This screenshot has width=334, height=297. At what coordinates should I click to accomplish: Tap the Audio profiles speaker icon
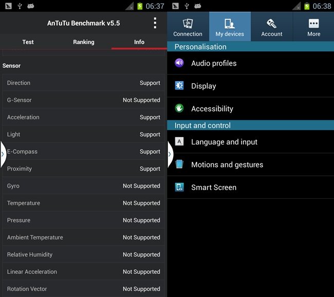pos(179,63)
